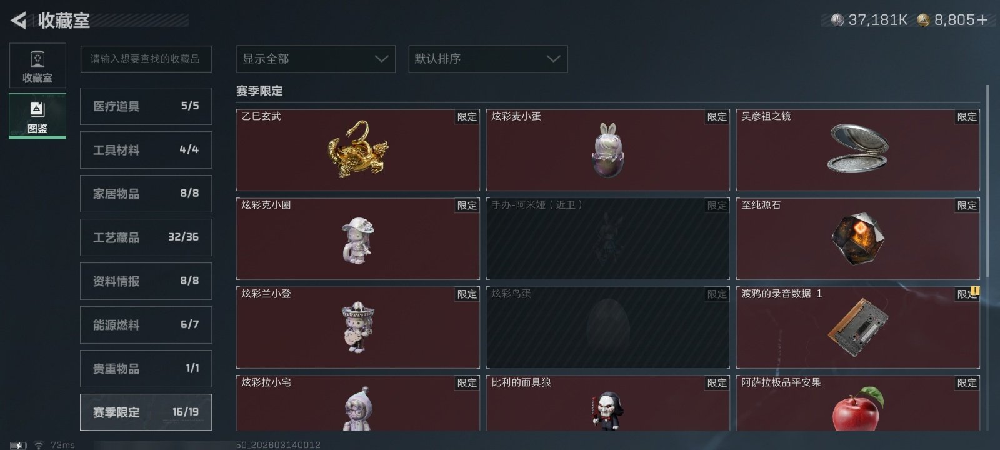The width and height of the screenshot is (1000, 450).
Task: Select the 炫彩麦小蛋 rabbit egg item
Action: point(608,150)
